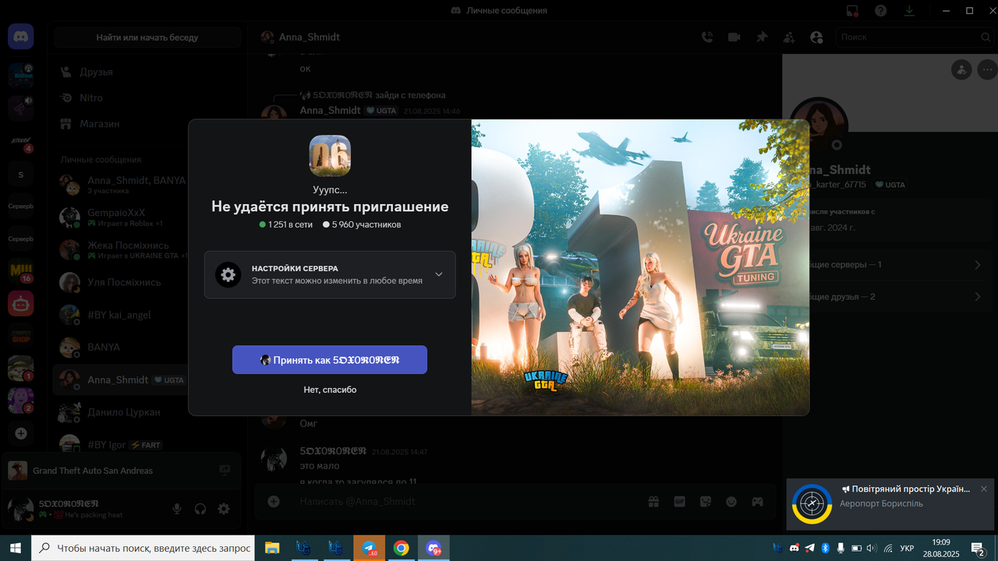Open the gift icon in the message bar
The image size is (998, 561).
653,502
